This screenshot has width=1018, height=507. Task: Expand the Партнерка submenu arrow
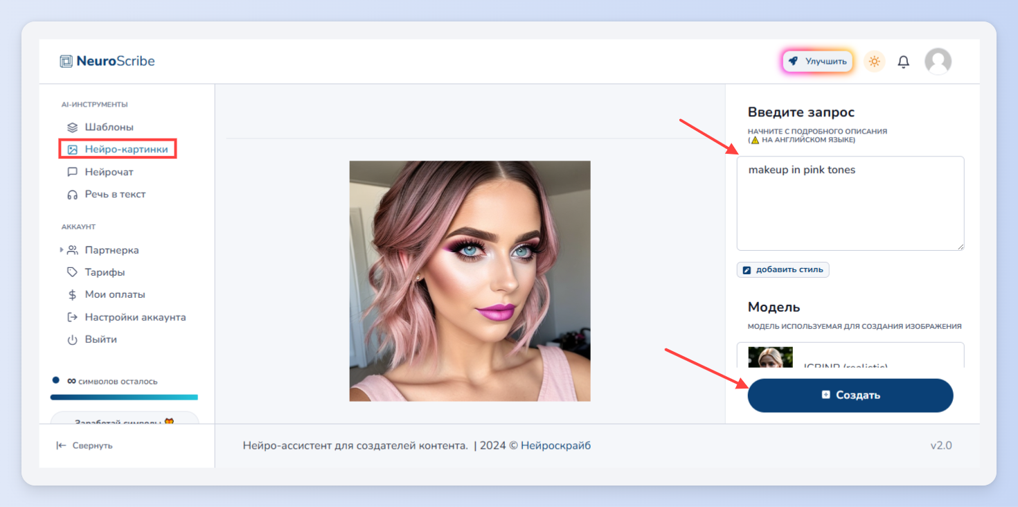coord(62,250)
